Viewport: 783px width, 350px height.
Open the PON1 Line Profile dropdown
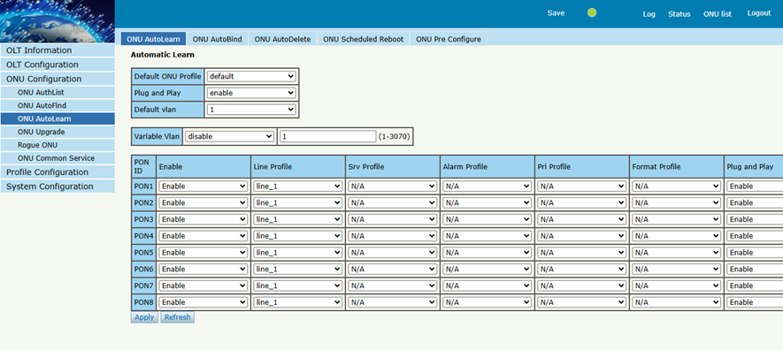pyautogui.click(x=297, y=186)
